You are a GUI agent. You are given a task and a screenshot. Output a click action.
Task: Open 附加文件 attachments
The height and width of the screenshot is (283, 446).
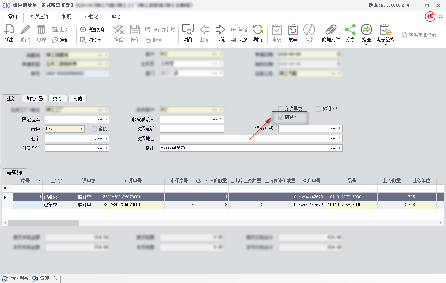[x=331, y=34]
